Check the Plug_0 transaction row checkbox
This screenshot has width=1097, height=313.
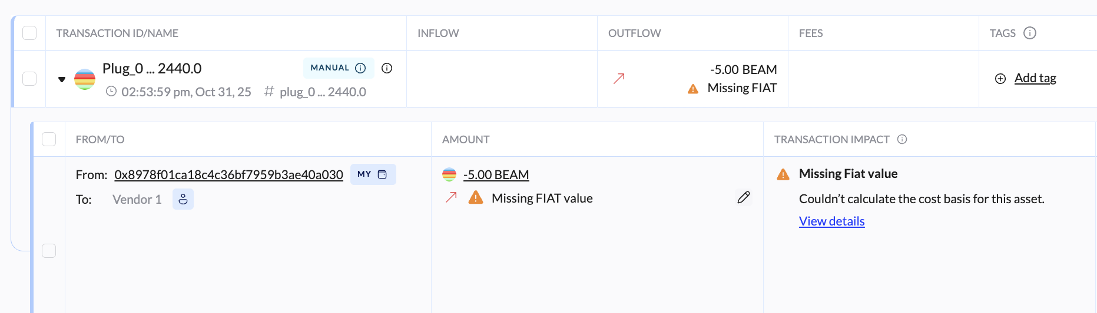29,79
